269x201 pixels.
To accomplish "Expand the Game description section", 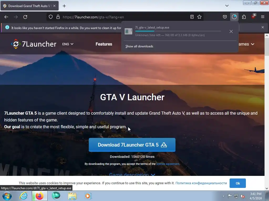I will (132, 174).
